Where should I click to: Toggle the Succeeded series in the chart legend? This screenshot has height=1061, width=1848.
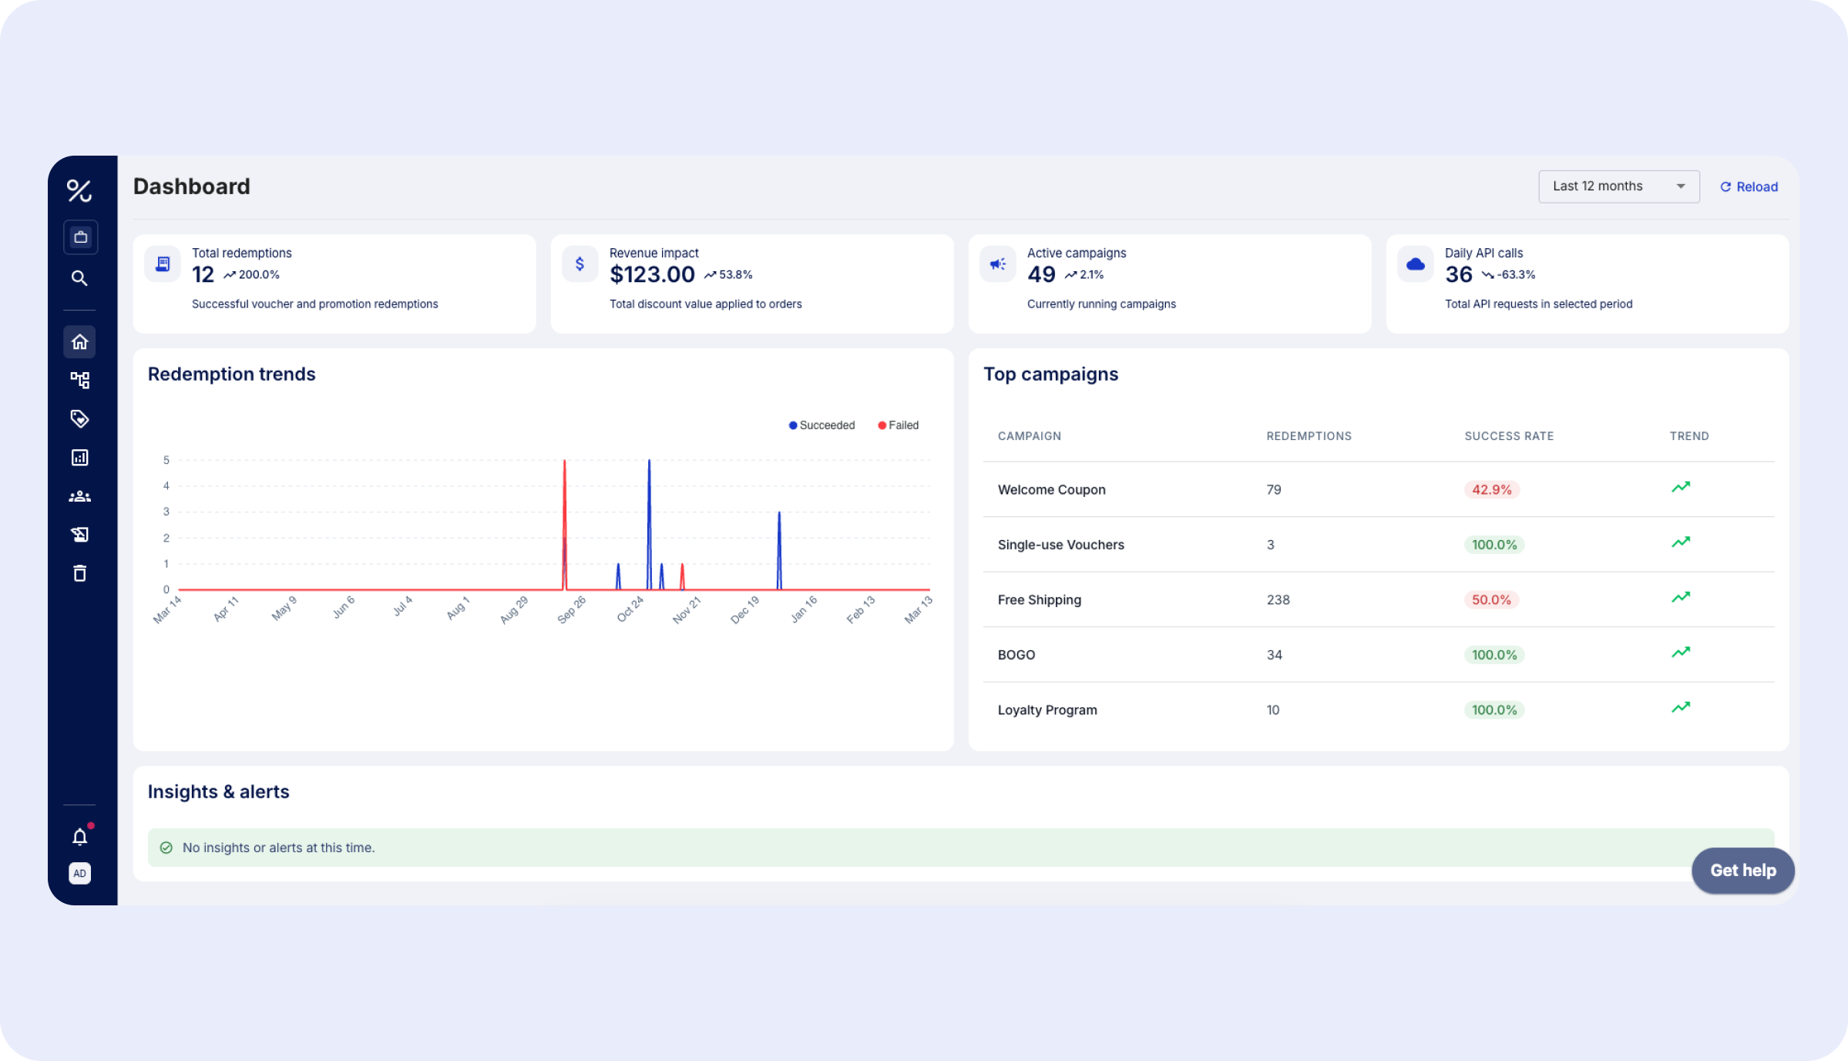(822, 425)
